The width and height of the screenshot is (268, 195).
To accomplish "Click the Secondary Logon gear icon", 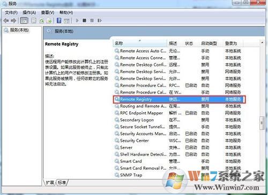I will (117, 120).
